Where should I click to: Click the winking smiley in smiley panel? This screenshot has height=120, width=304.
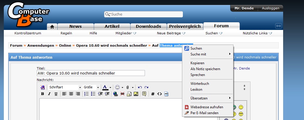pyautogui.click(x=241, y=107)
